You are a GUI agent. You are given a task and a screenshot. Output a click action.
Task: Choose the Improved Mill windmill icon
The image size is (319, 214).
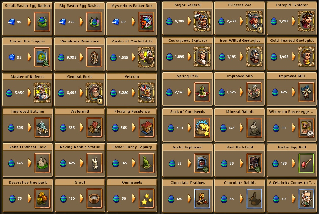tap(306, 92)
